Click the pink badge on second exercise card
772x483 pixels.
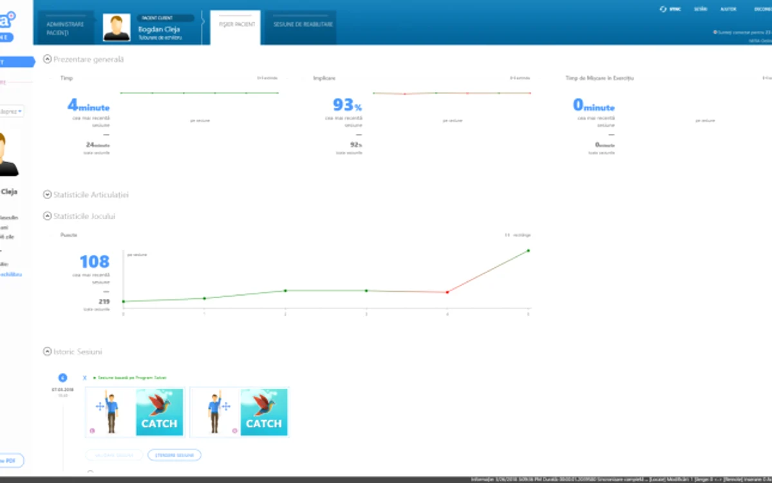pyautogui.click(x=234, y=431)
